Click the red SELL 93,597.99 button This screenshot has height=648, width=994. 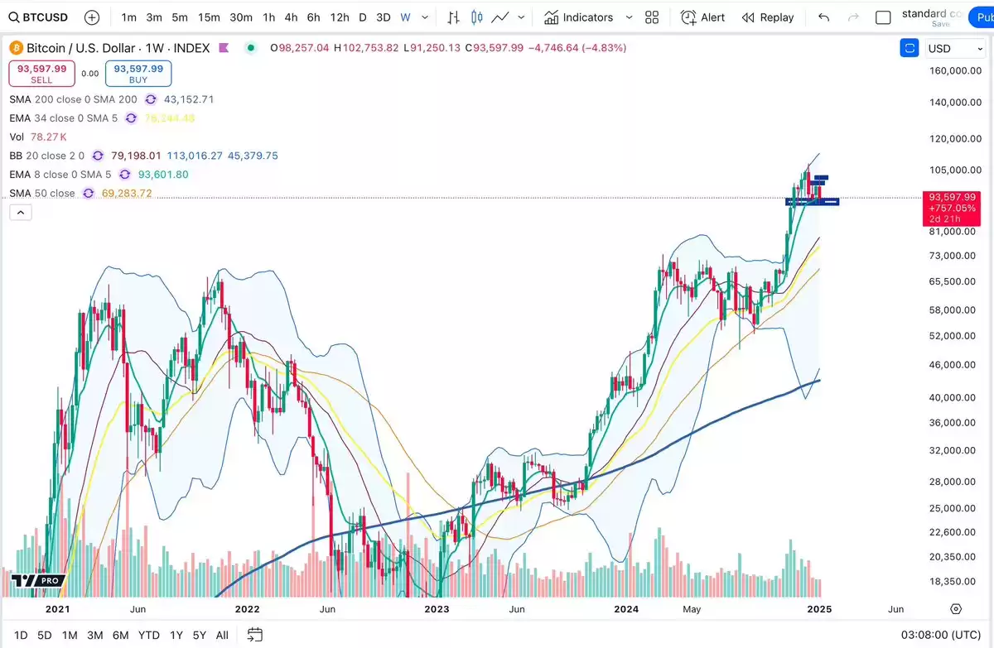(x=41, y=74)
